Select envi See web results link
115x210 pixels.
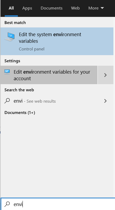tap(35, 101)
